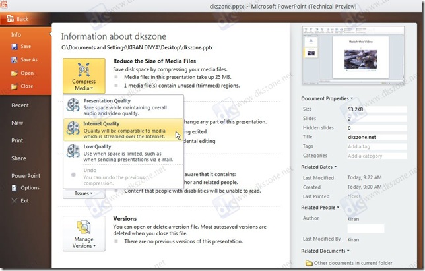Click Last Modified value Today, 9:22 AM
Viewport: 425px width, 271px height.
point(364,177)
